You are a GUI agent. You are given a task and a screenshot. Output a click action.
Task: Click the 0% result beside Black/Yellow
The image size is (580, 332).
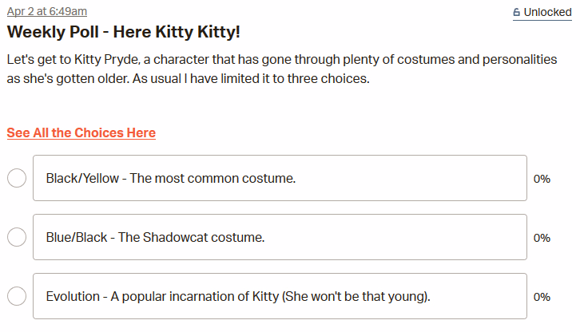pyautogui.click(x=542, y=179)
